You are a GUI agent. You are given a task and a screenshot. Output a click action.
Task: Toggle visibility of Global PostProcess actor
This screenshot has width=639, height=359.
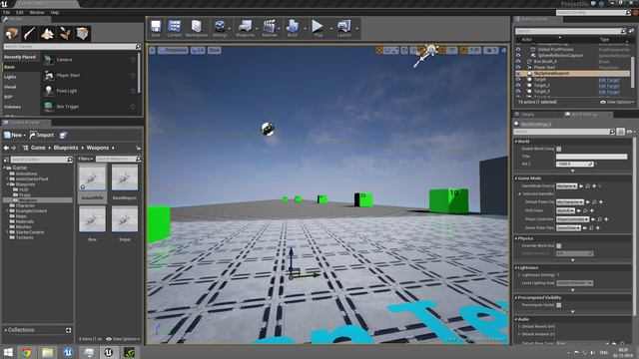[518, 49]
